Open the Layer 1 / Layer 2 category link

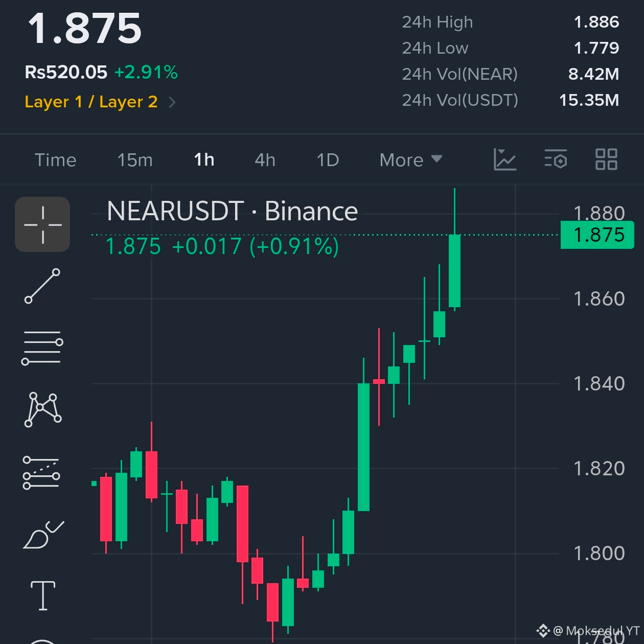pyautogui.click(x=91, y=102)
